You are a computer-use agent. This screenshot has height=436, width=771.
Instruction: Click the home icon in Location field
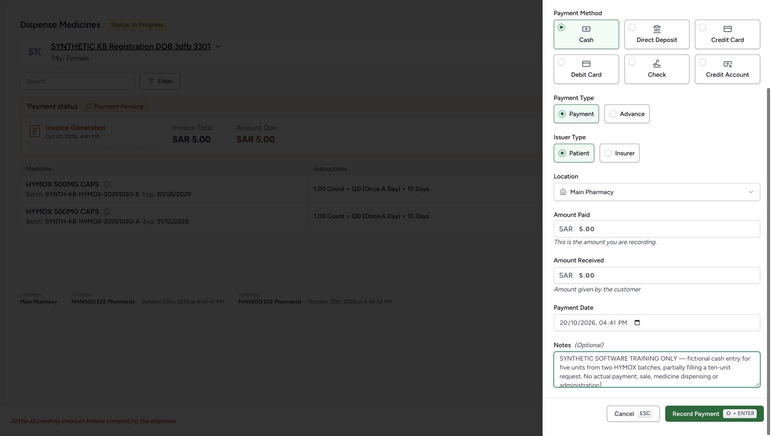tap(563, 192)
